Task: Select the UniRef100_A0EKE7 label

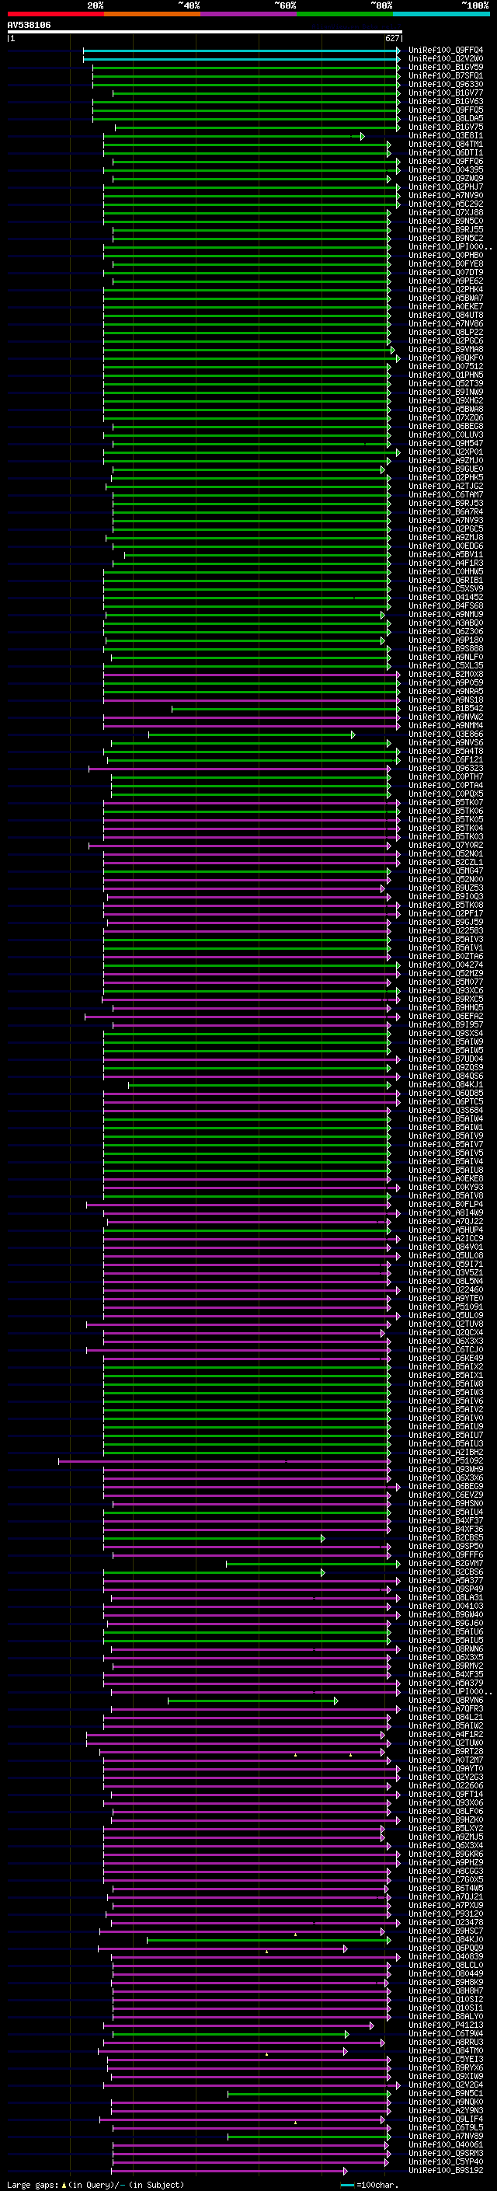Action: [x=446, y=307]
